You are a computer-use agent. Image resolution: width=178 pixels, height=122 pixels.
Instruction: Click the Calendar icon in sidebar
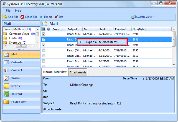coord(6,62)
